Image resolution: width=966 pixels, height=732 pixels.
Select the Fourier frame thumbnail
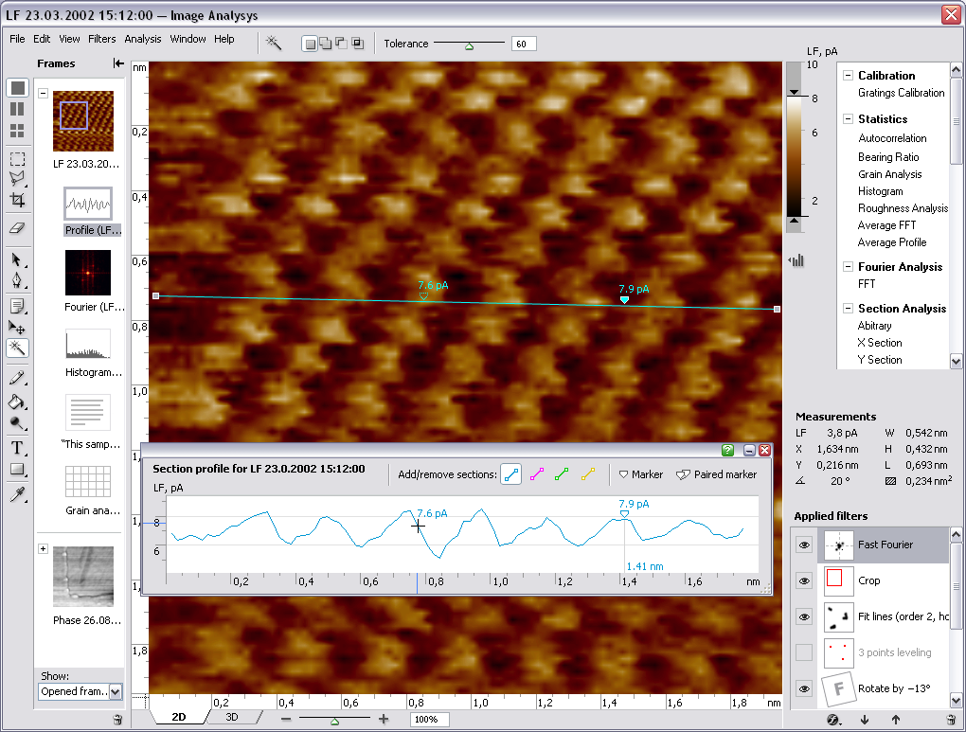coord(87,273)
